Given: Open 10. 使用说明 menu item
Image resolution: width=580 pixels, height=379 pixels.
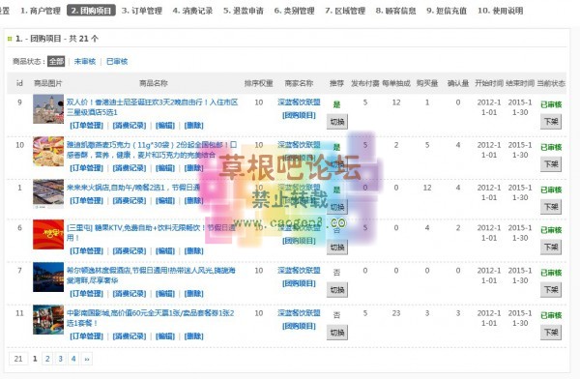Looking at the screenshot, I should tap(500, 11).
